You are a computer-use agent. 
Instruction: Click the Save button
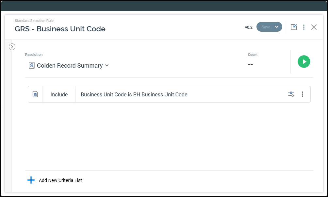click(x=266, y=27)
